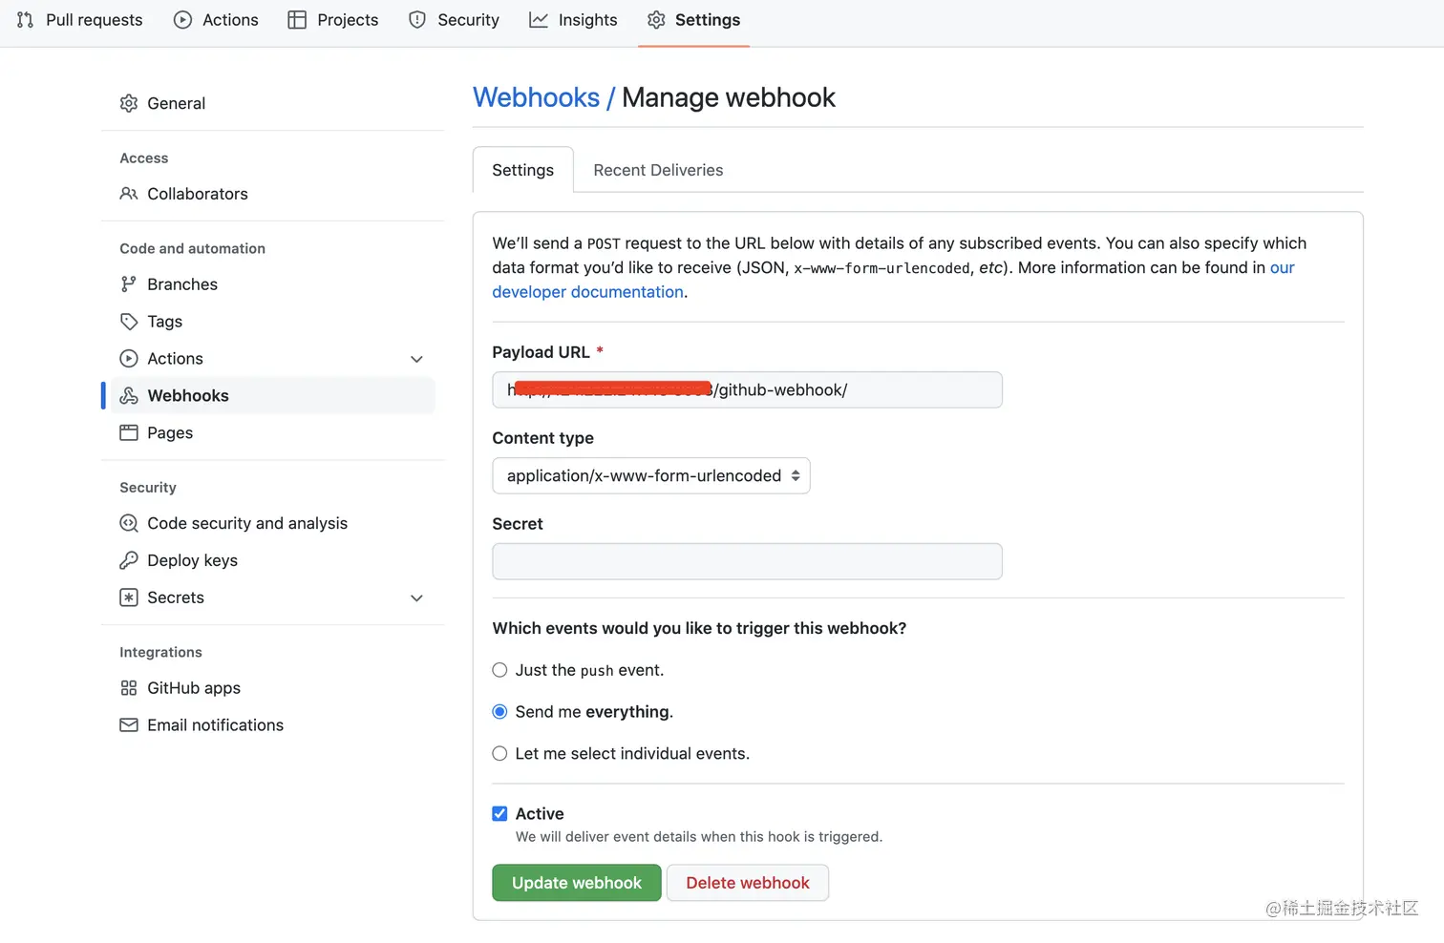Focus the Secret input field
The height and width of the screenshot is (943, 1444).
click(x=747, y=562)
